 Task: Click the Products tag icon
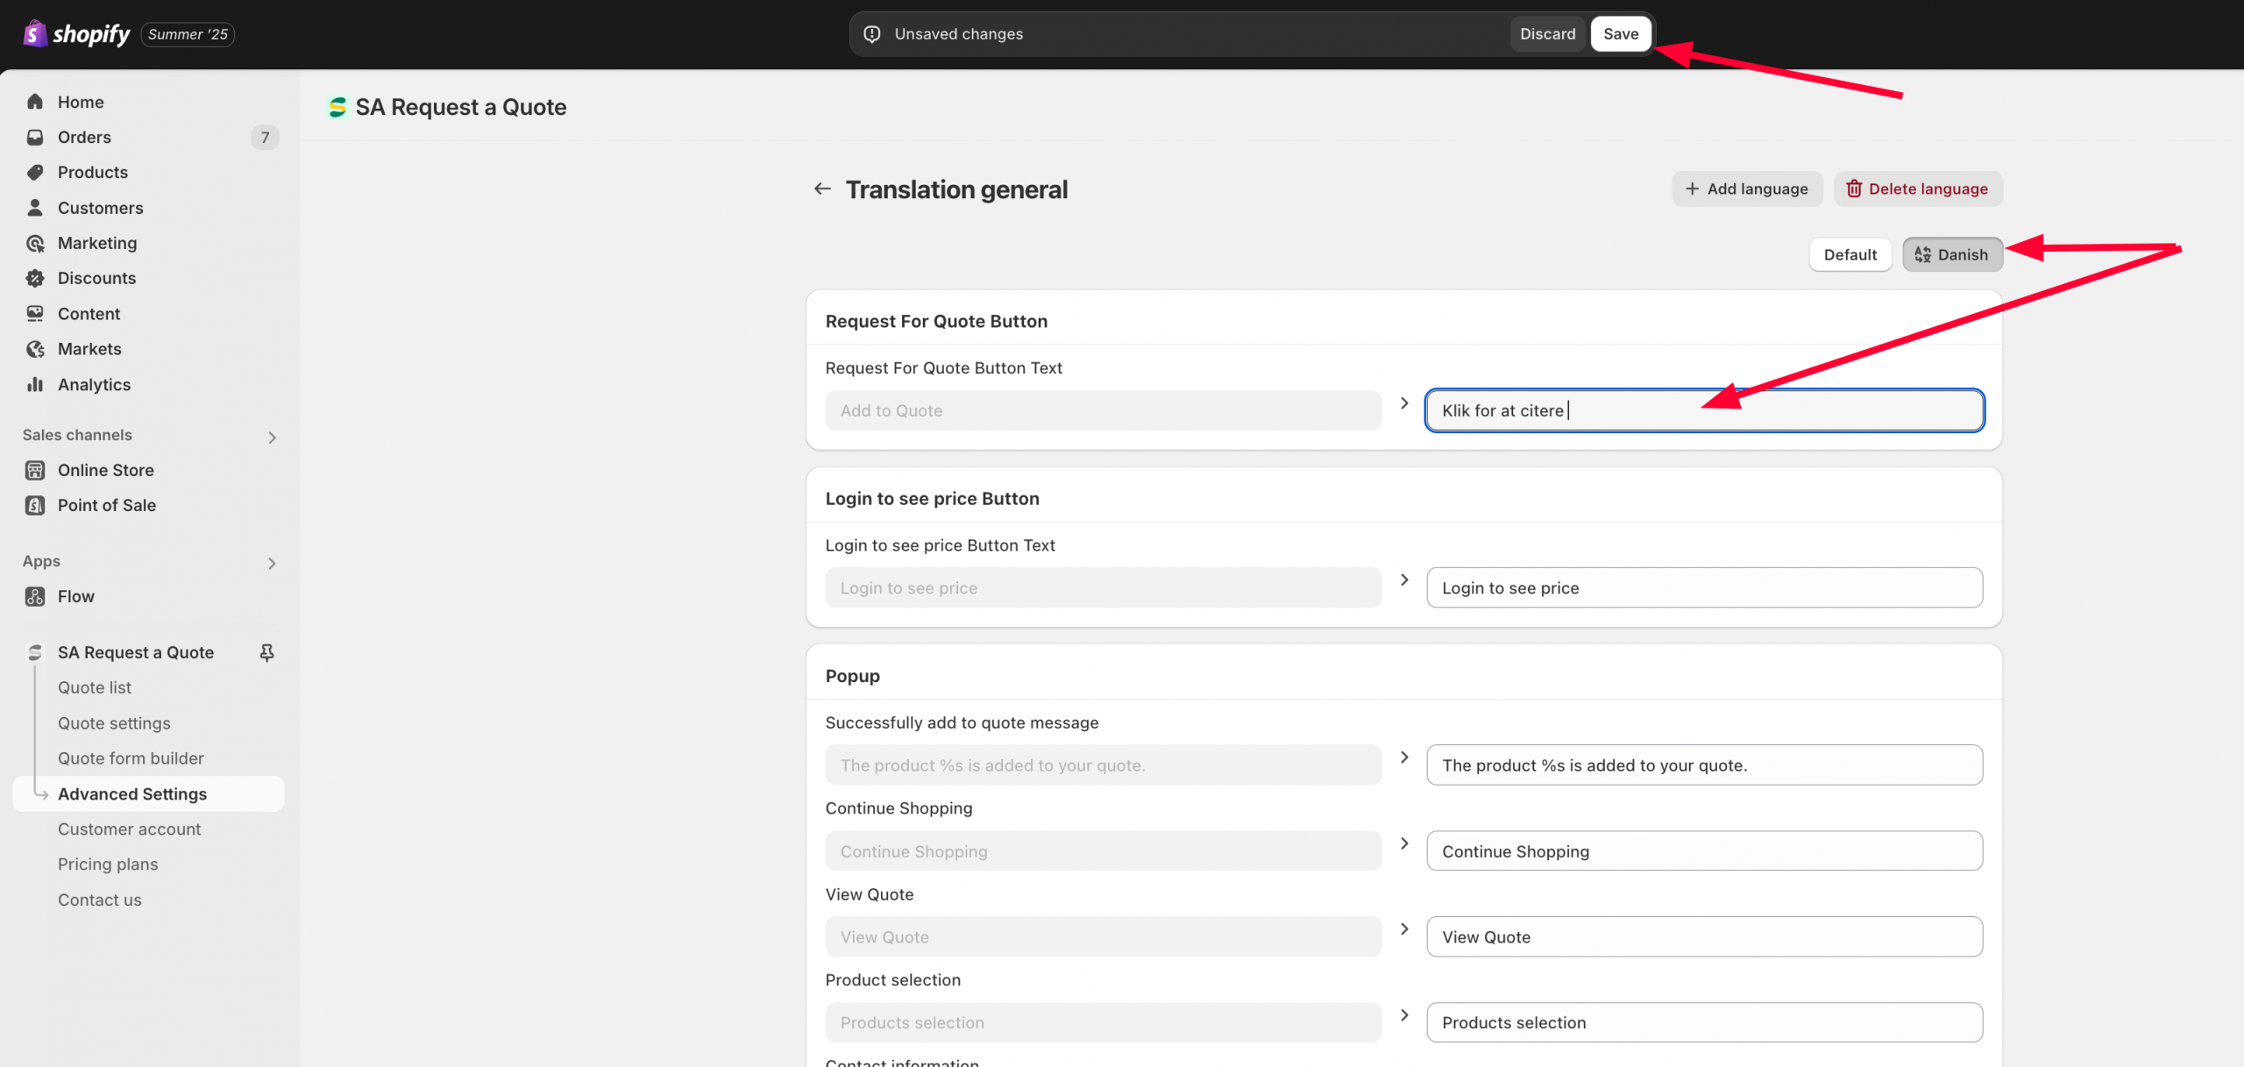[35, 172]
